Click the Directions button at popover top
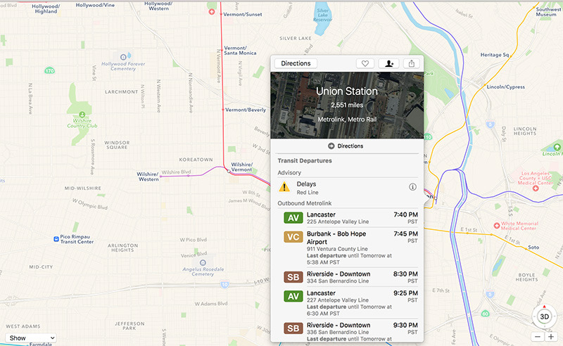 (296, 63)
